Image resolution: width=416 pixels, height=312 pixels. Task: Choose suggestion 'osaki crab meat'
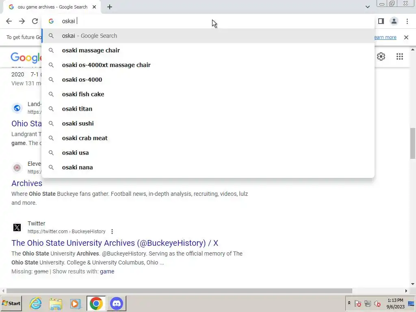tap(208, 138)
